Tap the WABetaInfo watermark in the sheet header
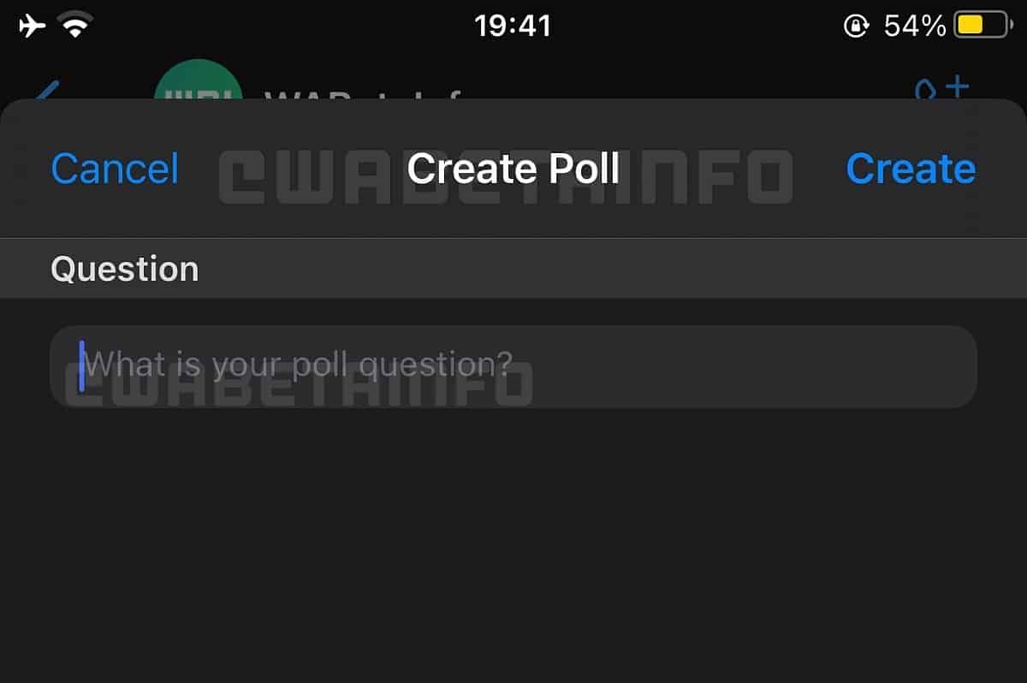This screenshot has height=683, width=1027. (x=506, y=178)
